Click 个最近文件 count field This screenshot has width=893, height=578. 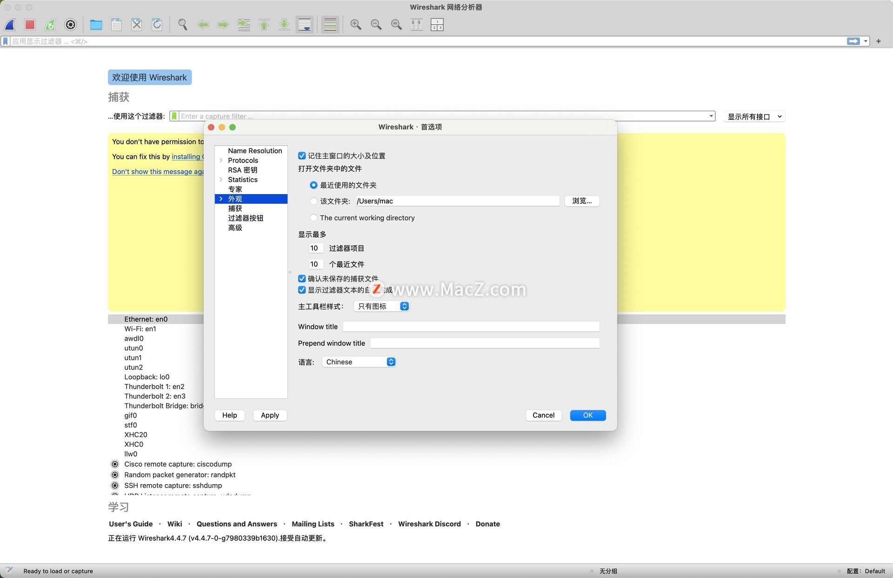(x=315, y=264)
